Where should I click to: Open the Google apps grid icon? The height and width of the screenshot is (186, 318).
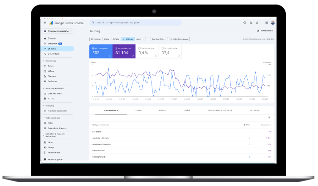(258, 22)
